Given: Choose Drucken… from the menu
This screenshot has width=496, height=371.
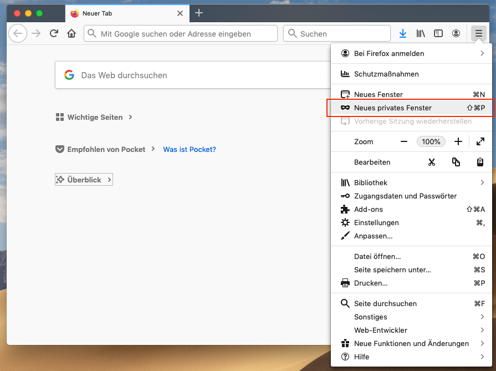Looking at the screenshot, I should [411, 283].
